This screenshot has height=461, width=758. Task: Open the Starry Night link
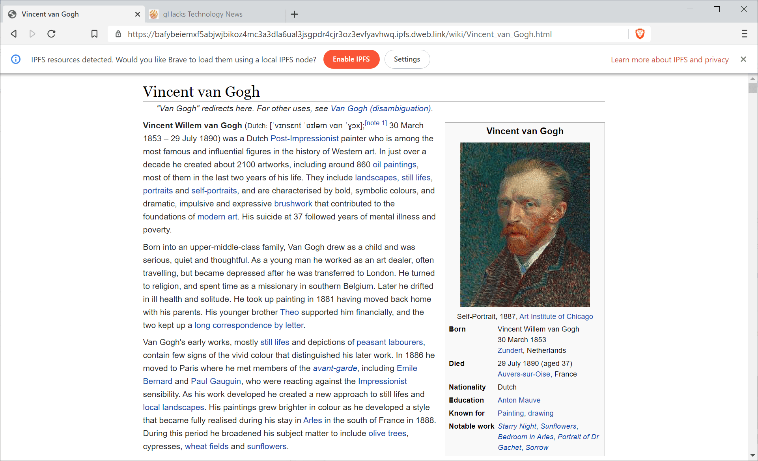pyautogui.click(x=517, y=426)
